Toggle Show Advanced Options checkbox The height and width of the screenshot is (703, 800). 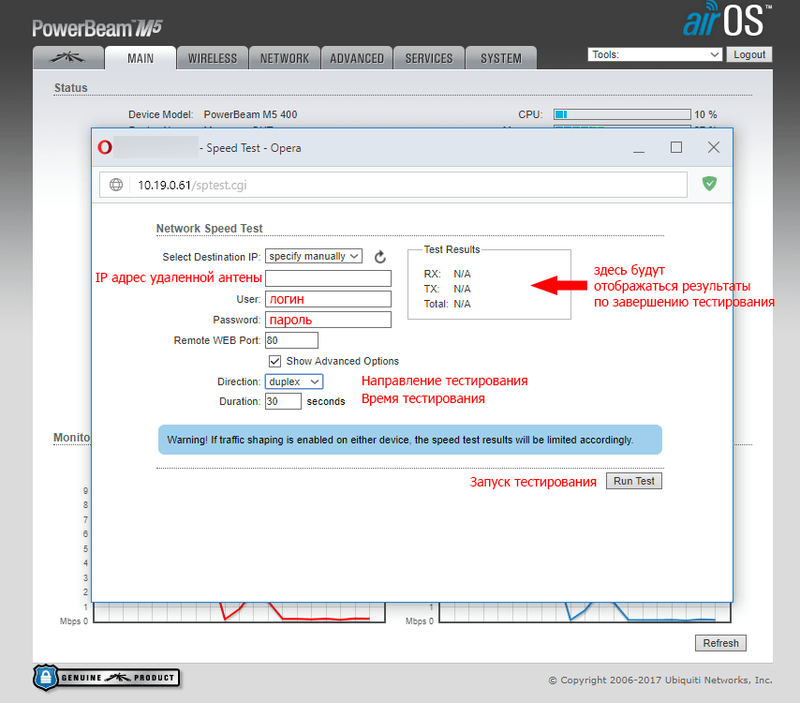tap(274, 361)
